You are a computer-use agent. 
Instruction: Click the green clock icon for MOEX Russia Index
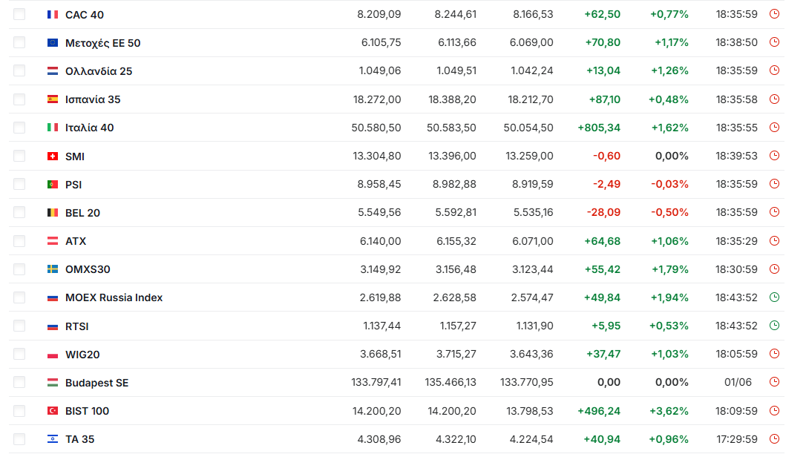click(774, 297)
